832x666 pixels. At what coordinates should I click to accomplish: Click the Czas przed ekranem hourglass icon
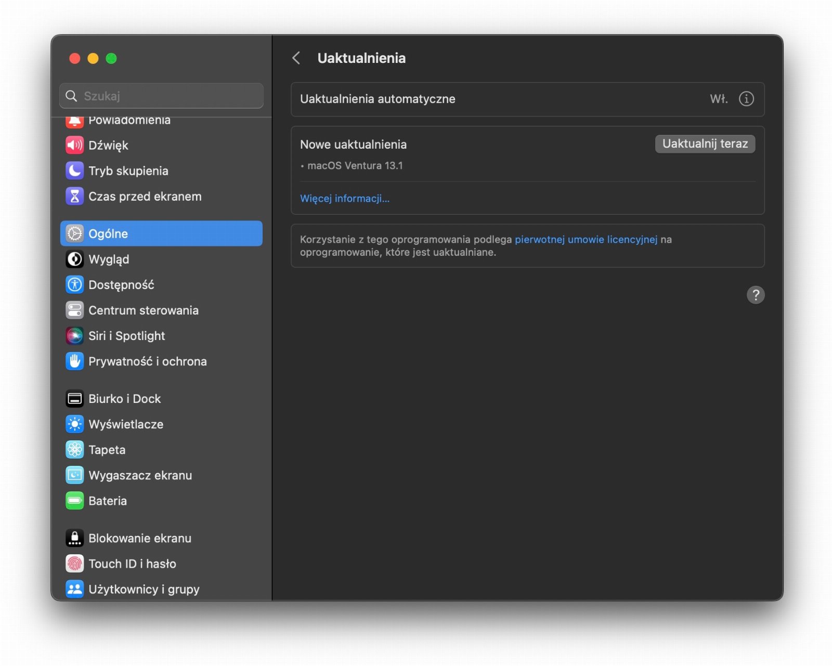[74, 196]
